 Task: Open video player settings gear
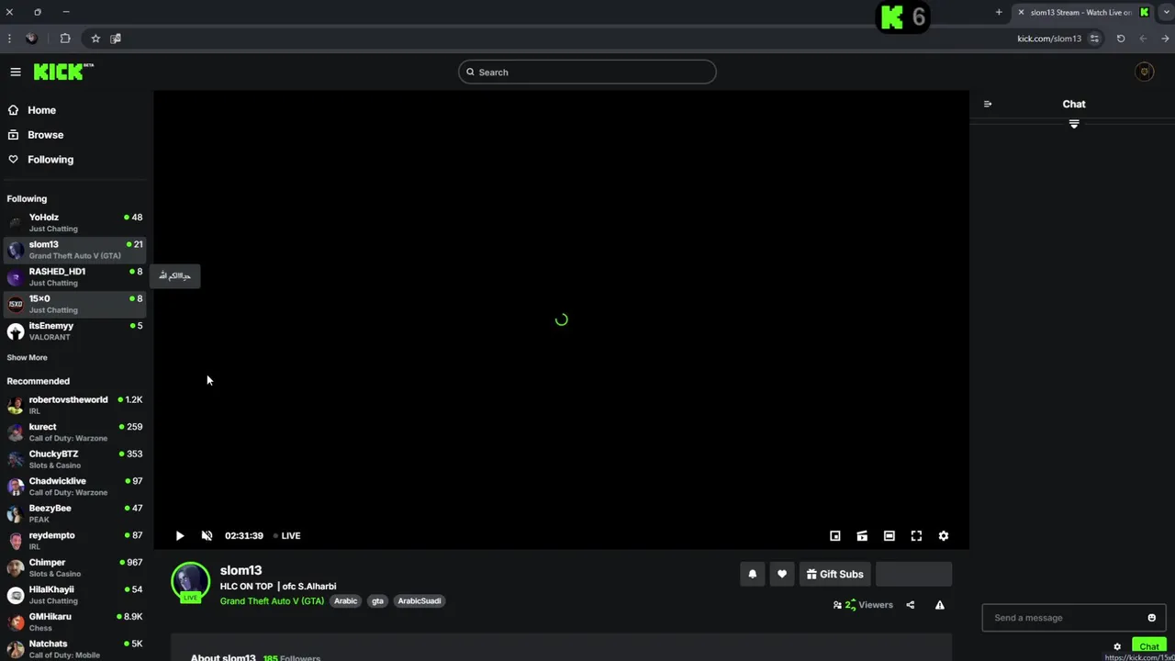(944, 535)
